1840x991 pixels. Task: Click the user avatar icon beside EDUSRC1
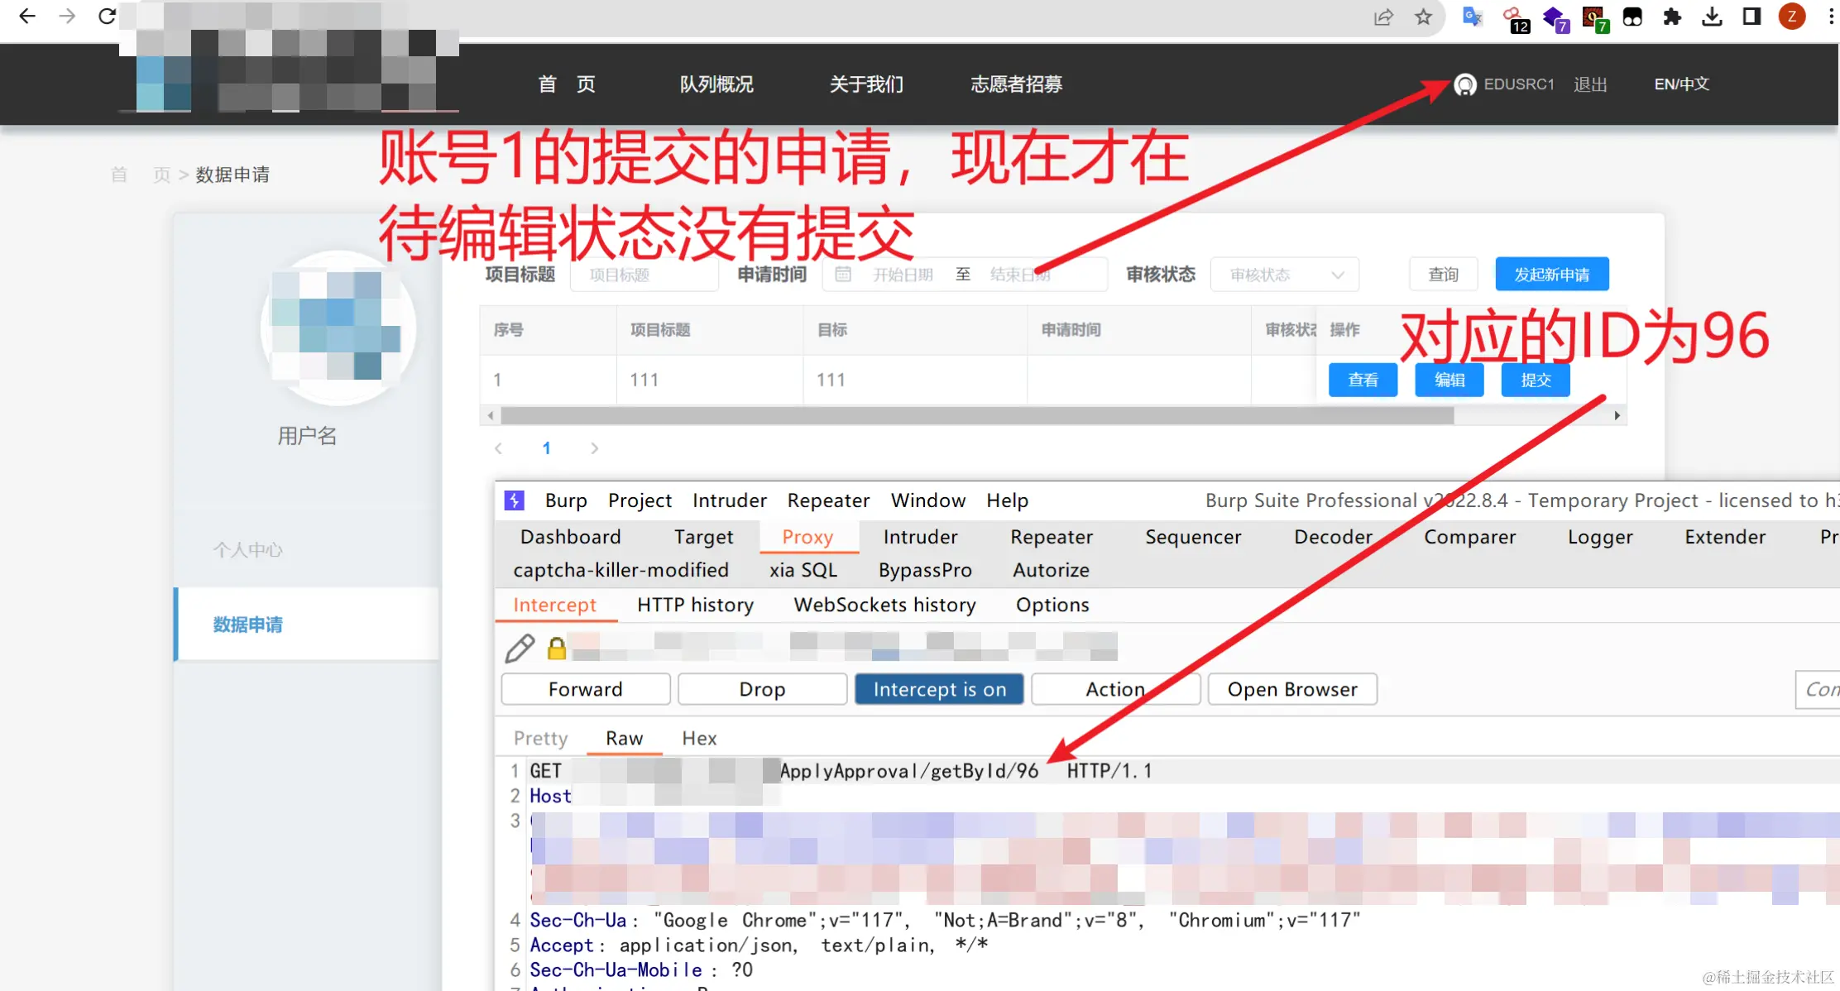point(1465,85)
